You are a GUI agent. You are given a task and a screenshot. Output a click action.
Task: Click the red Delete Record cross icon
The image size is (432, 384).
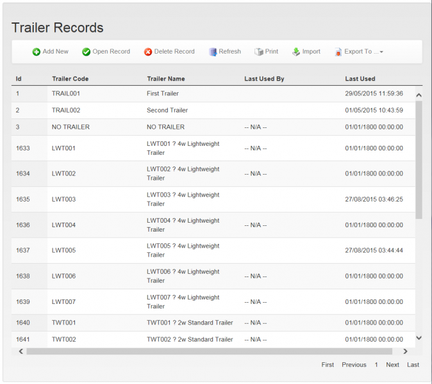tap(148, 52)
